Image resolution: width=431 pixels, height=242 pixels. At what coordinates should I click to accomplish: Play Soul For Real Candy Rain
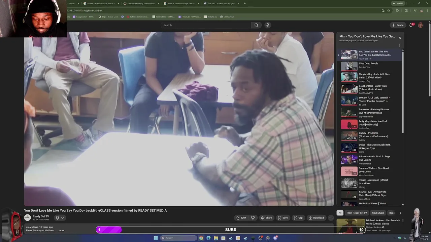[x=369, y=89]
